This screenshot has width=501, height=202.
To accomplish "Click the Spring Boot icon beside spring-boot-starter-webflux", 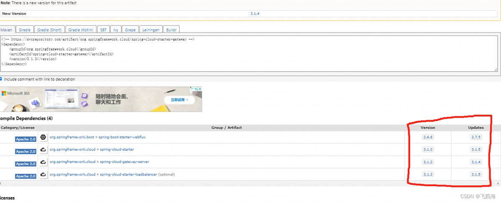I will point(43,137).
